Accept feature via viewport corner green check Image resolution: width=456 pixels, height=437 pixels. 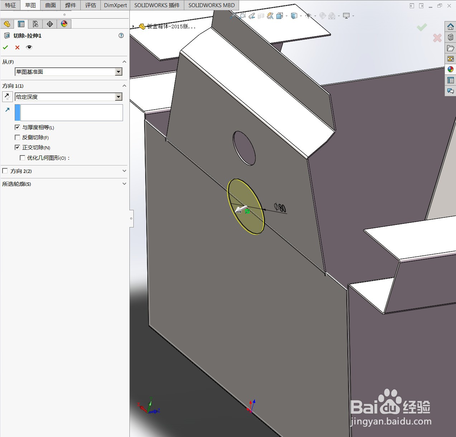tap(422, 27)
